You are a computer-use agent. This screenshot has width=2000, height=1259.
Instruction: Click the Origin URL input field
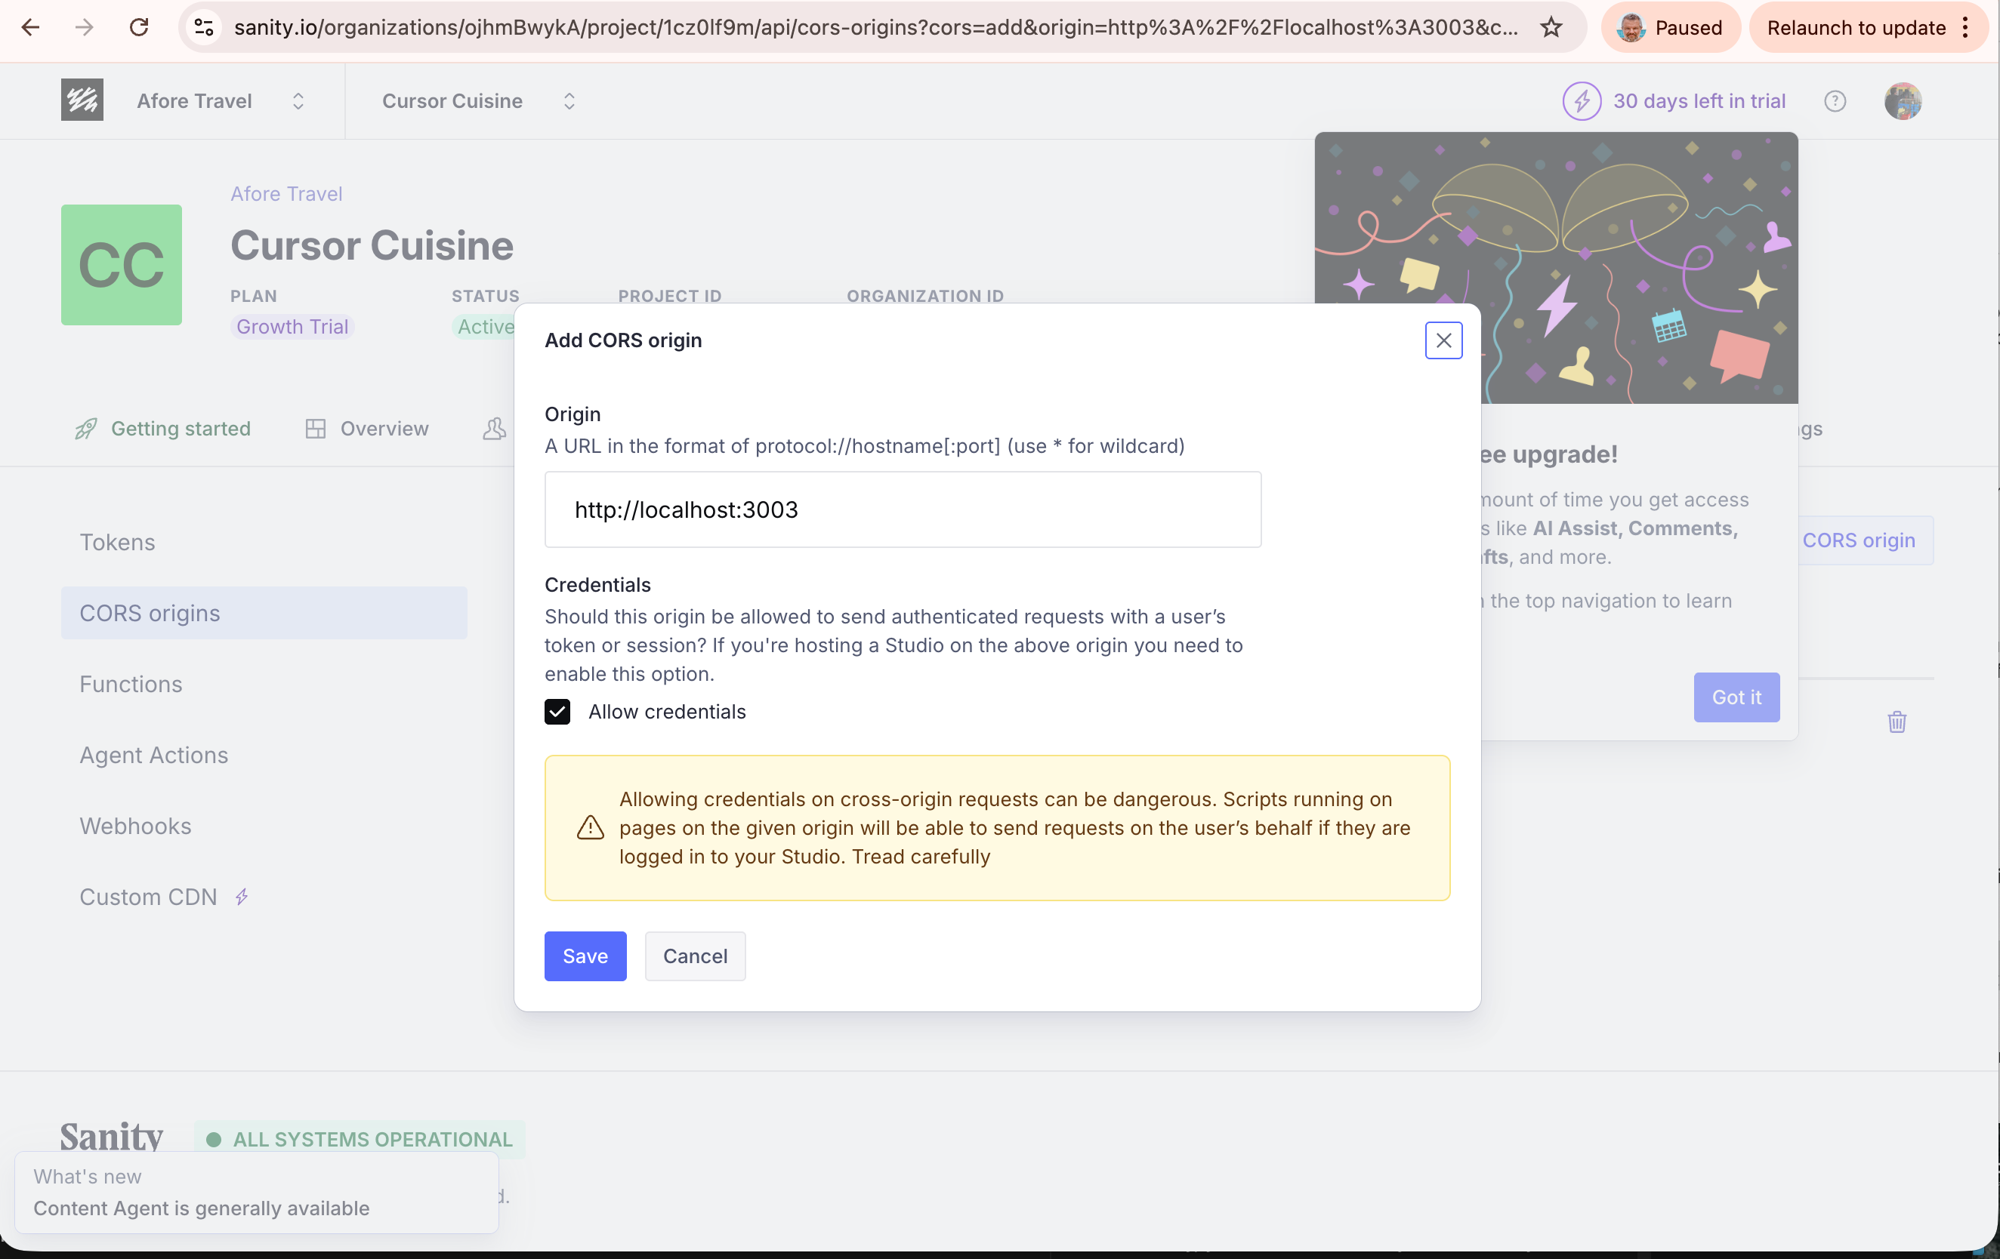coord(902,509)
